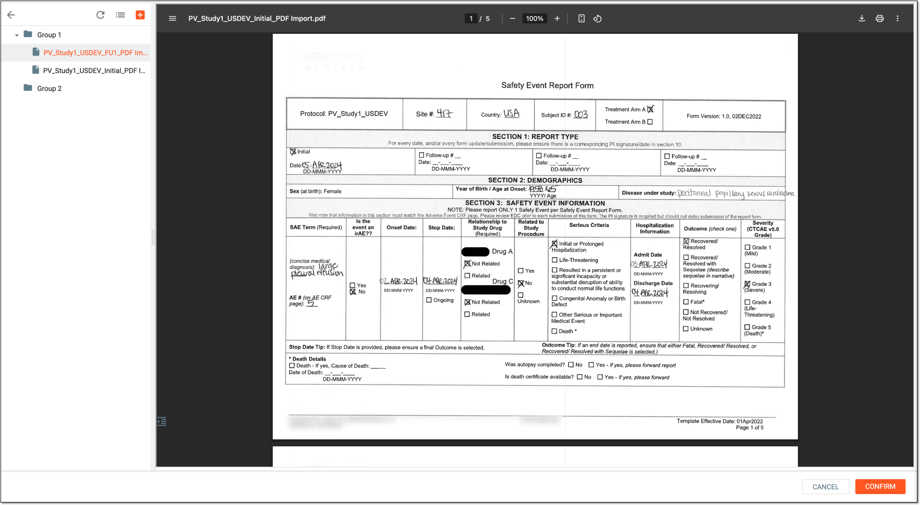Click Section 2 Demographics heading
The image size is (920, 505).
(535, 180)
